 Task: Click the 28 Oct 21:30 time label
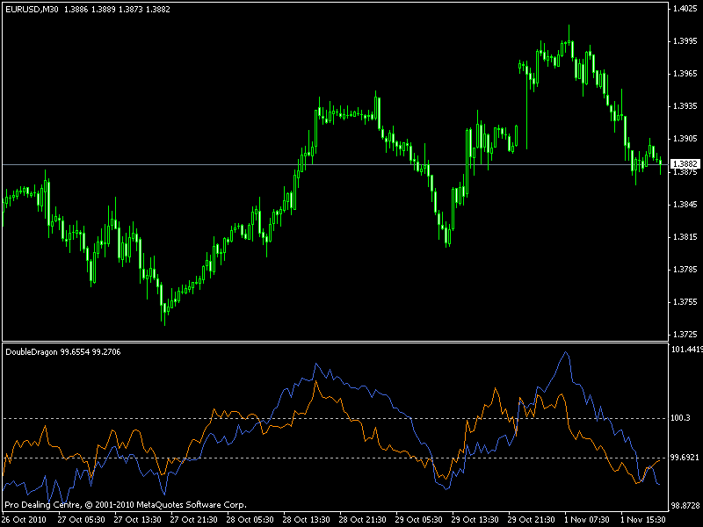[x=362, y=520]
